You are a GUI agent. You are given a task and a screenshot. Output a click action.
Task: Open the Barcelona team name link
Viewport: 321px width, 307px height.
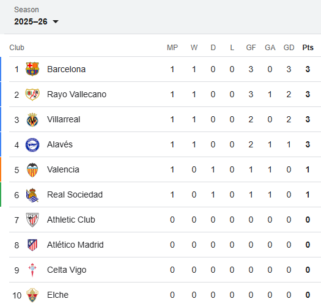point(66,69)
